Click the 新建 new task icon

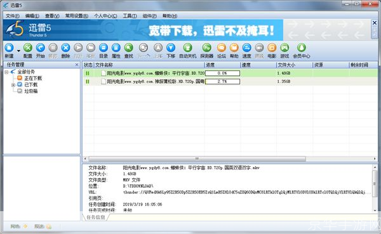click(x=10, y=48)
